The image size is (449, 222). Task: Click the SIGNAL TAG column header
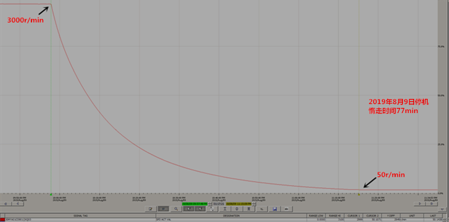pos(80,216)
